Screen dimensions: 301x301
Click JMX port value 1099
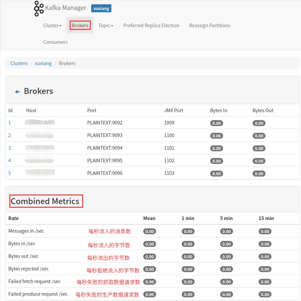(x=169, y=123)
